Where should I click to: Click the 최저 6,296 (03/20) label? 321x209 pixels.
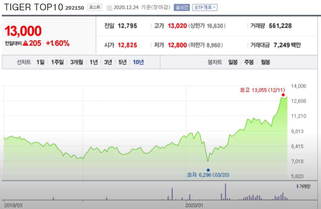[208, 175]
